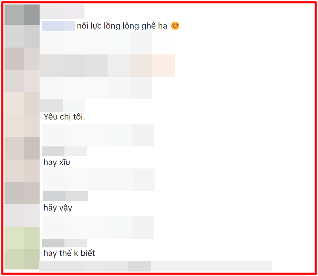Screen dimensions: 318x276
Task: Open blurred commenter name above 'hãy vậy'
Action: (65, 196)
